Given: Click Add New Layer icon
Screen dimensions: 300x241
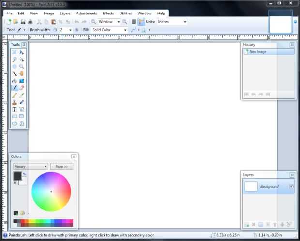Looking at the screenshot, I should point(246,225).
